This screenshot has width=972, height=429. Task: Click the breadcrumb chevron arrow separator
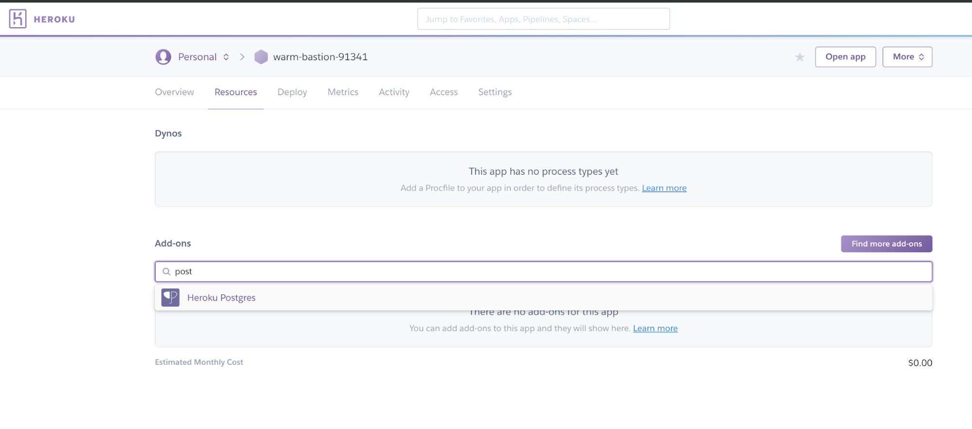(x=242, y=57)
